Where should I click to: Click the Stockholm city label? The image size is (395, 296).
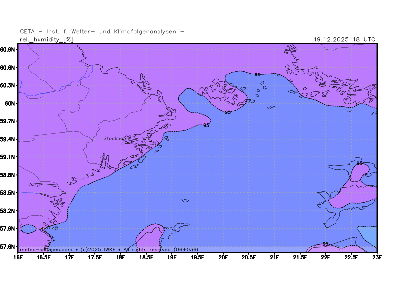[116, 139]
